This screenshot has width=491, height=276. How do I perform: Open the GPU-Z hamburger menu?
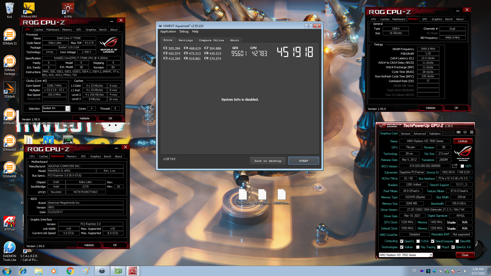(x=472, y=132)
